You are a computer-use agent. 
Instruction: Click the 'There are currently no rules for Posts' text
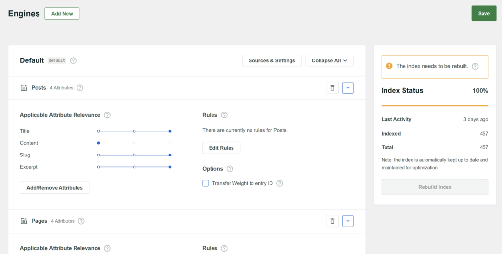(x=245, y=130)
